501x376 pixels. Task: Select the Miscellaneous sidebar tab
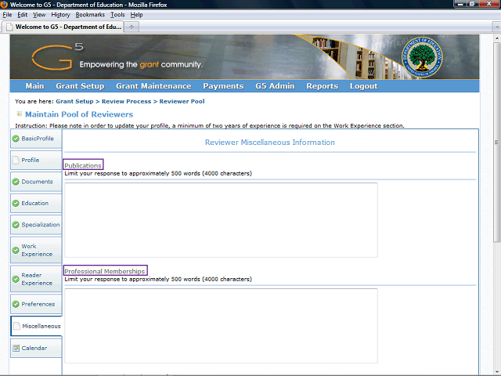pos(37,326)
